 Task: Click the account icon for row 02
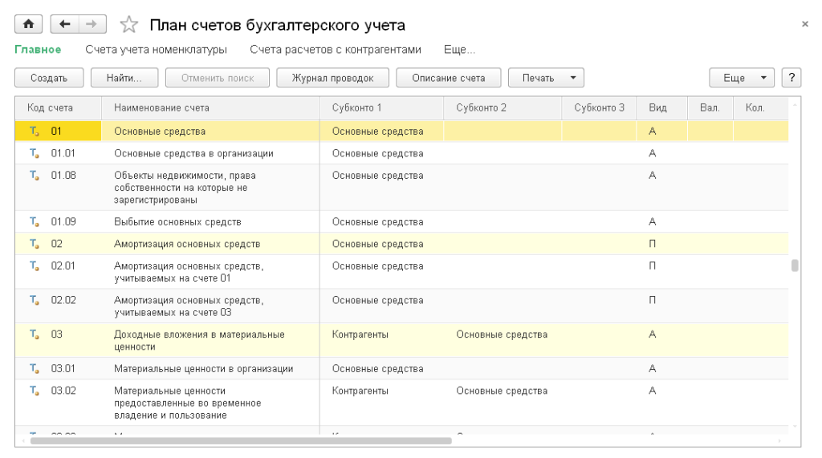[35, 244]
